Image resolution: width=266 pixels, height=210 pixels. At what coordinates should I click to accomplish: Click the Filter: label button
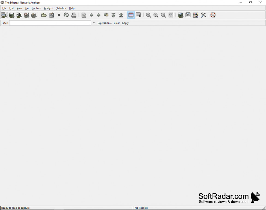[x=5, y=23]
